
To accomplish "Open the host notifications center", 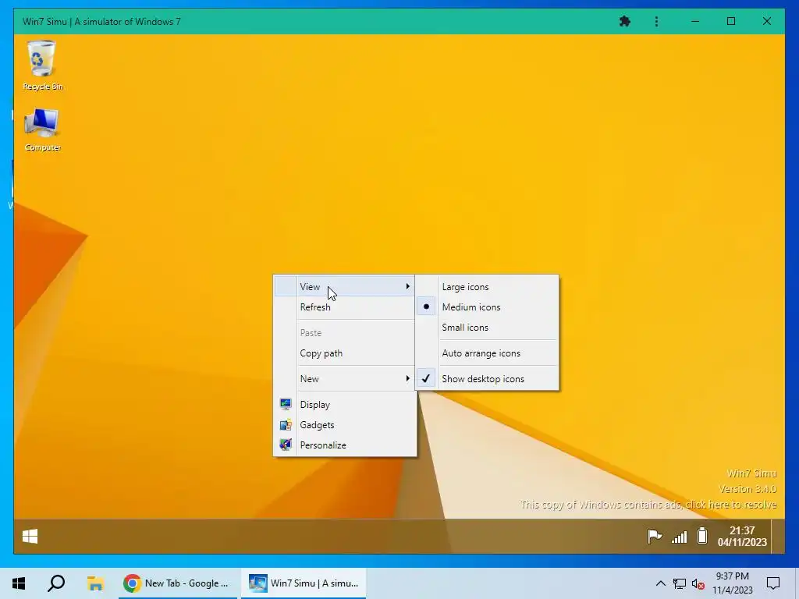I will tap(773, 583).
